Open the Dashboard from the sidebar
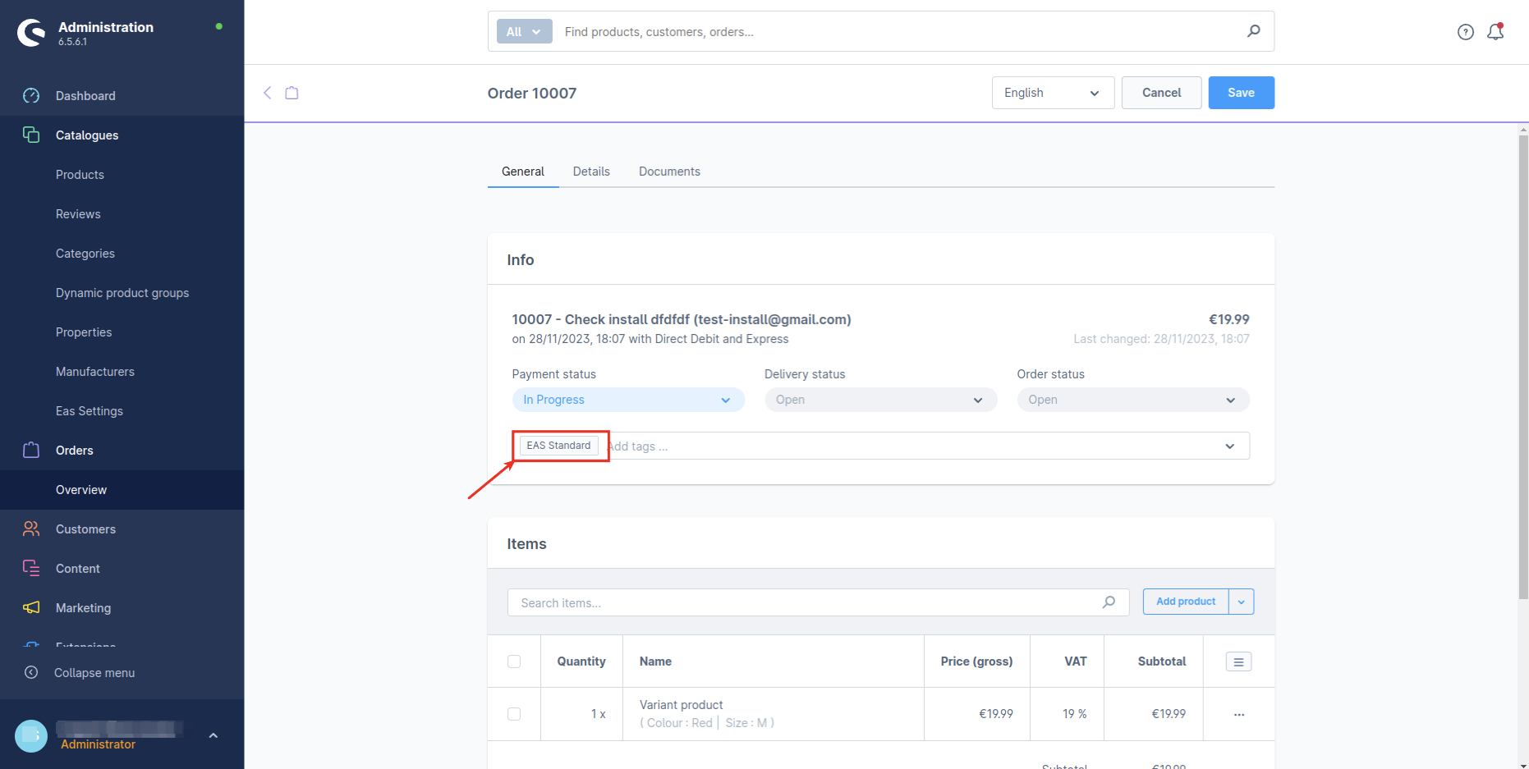 (85, 96)
